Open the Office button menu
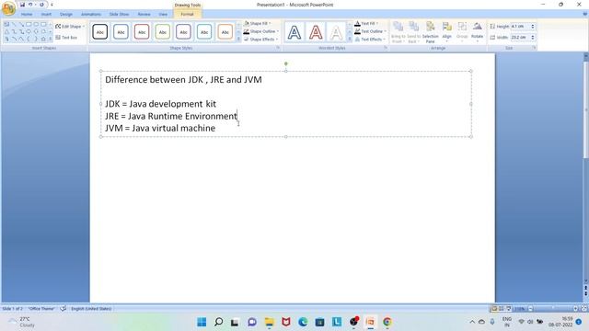The width and height of the screenshot is (589, 331). 8,8
